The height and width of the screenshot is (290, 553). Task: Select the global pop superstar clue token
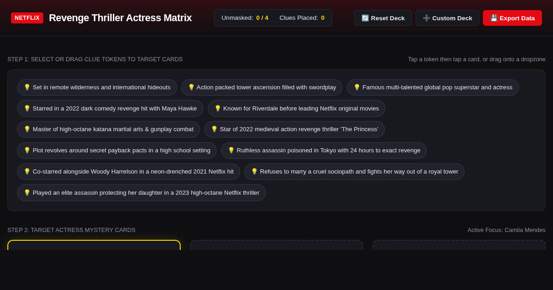[433, 87]
